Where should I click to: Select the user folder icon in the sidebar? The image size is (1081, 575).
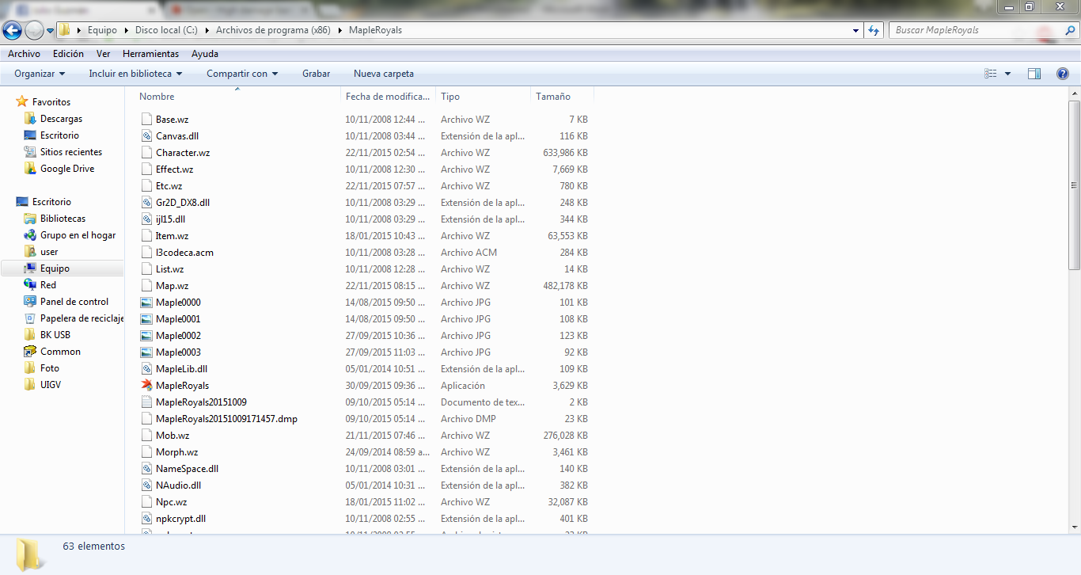tap(30, 252)
